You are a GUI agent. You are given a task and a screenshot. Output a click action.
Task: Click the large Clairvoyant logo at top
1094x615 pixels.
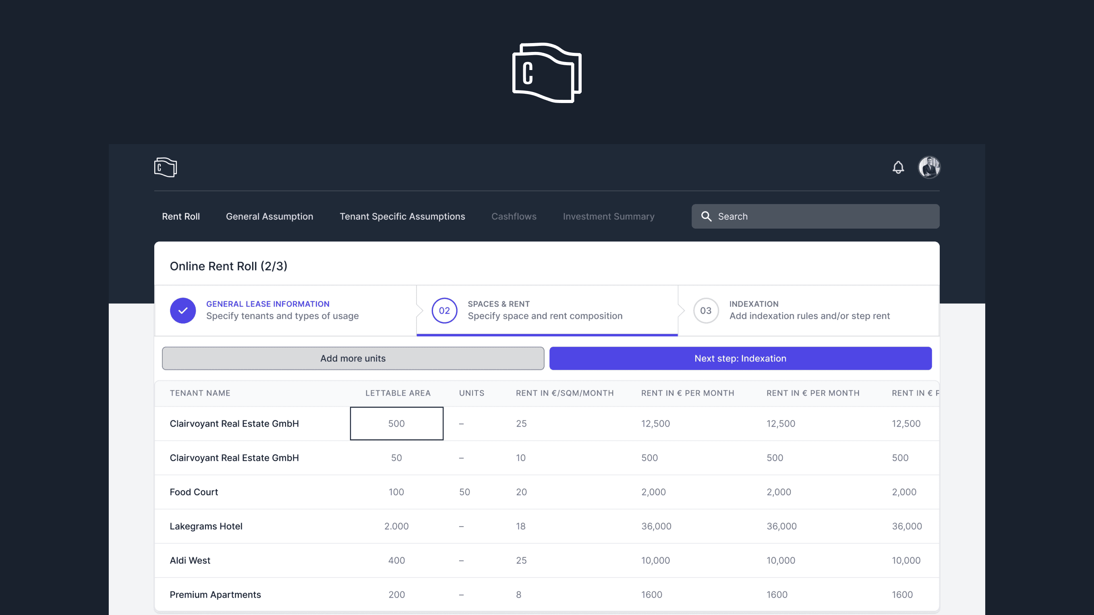pos(547,72)
